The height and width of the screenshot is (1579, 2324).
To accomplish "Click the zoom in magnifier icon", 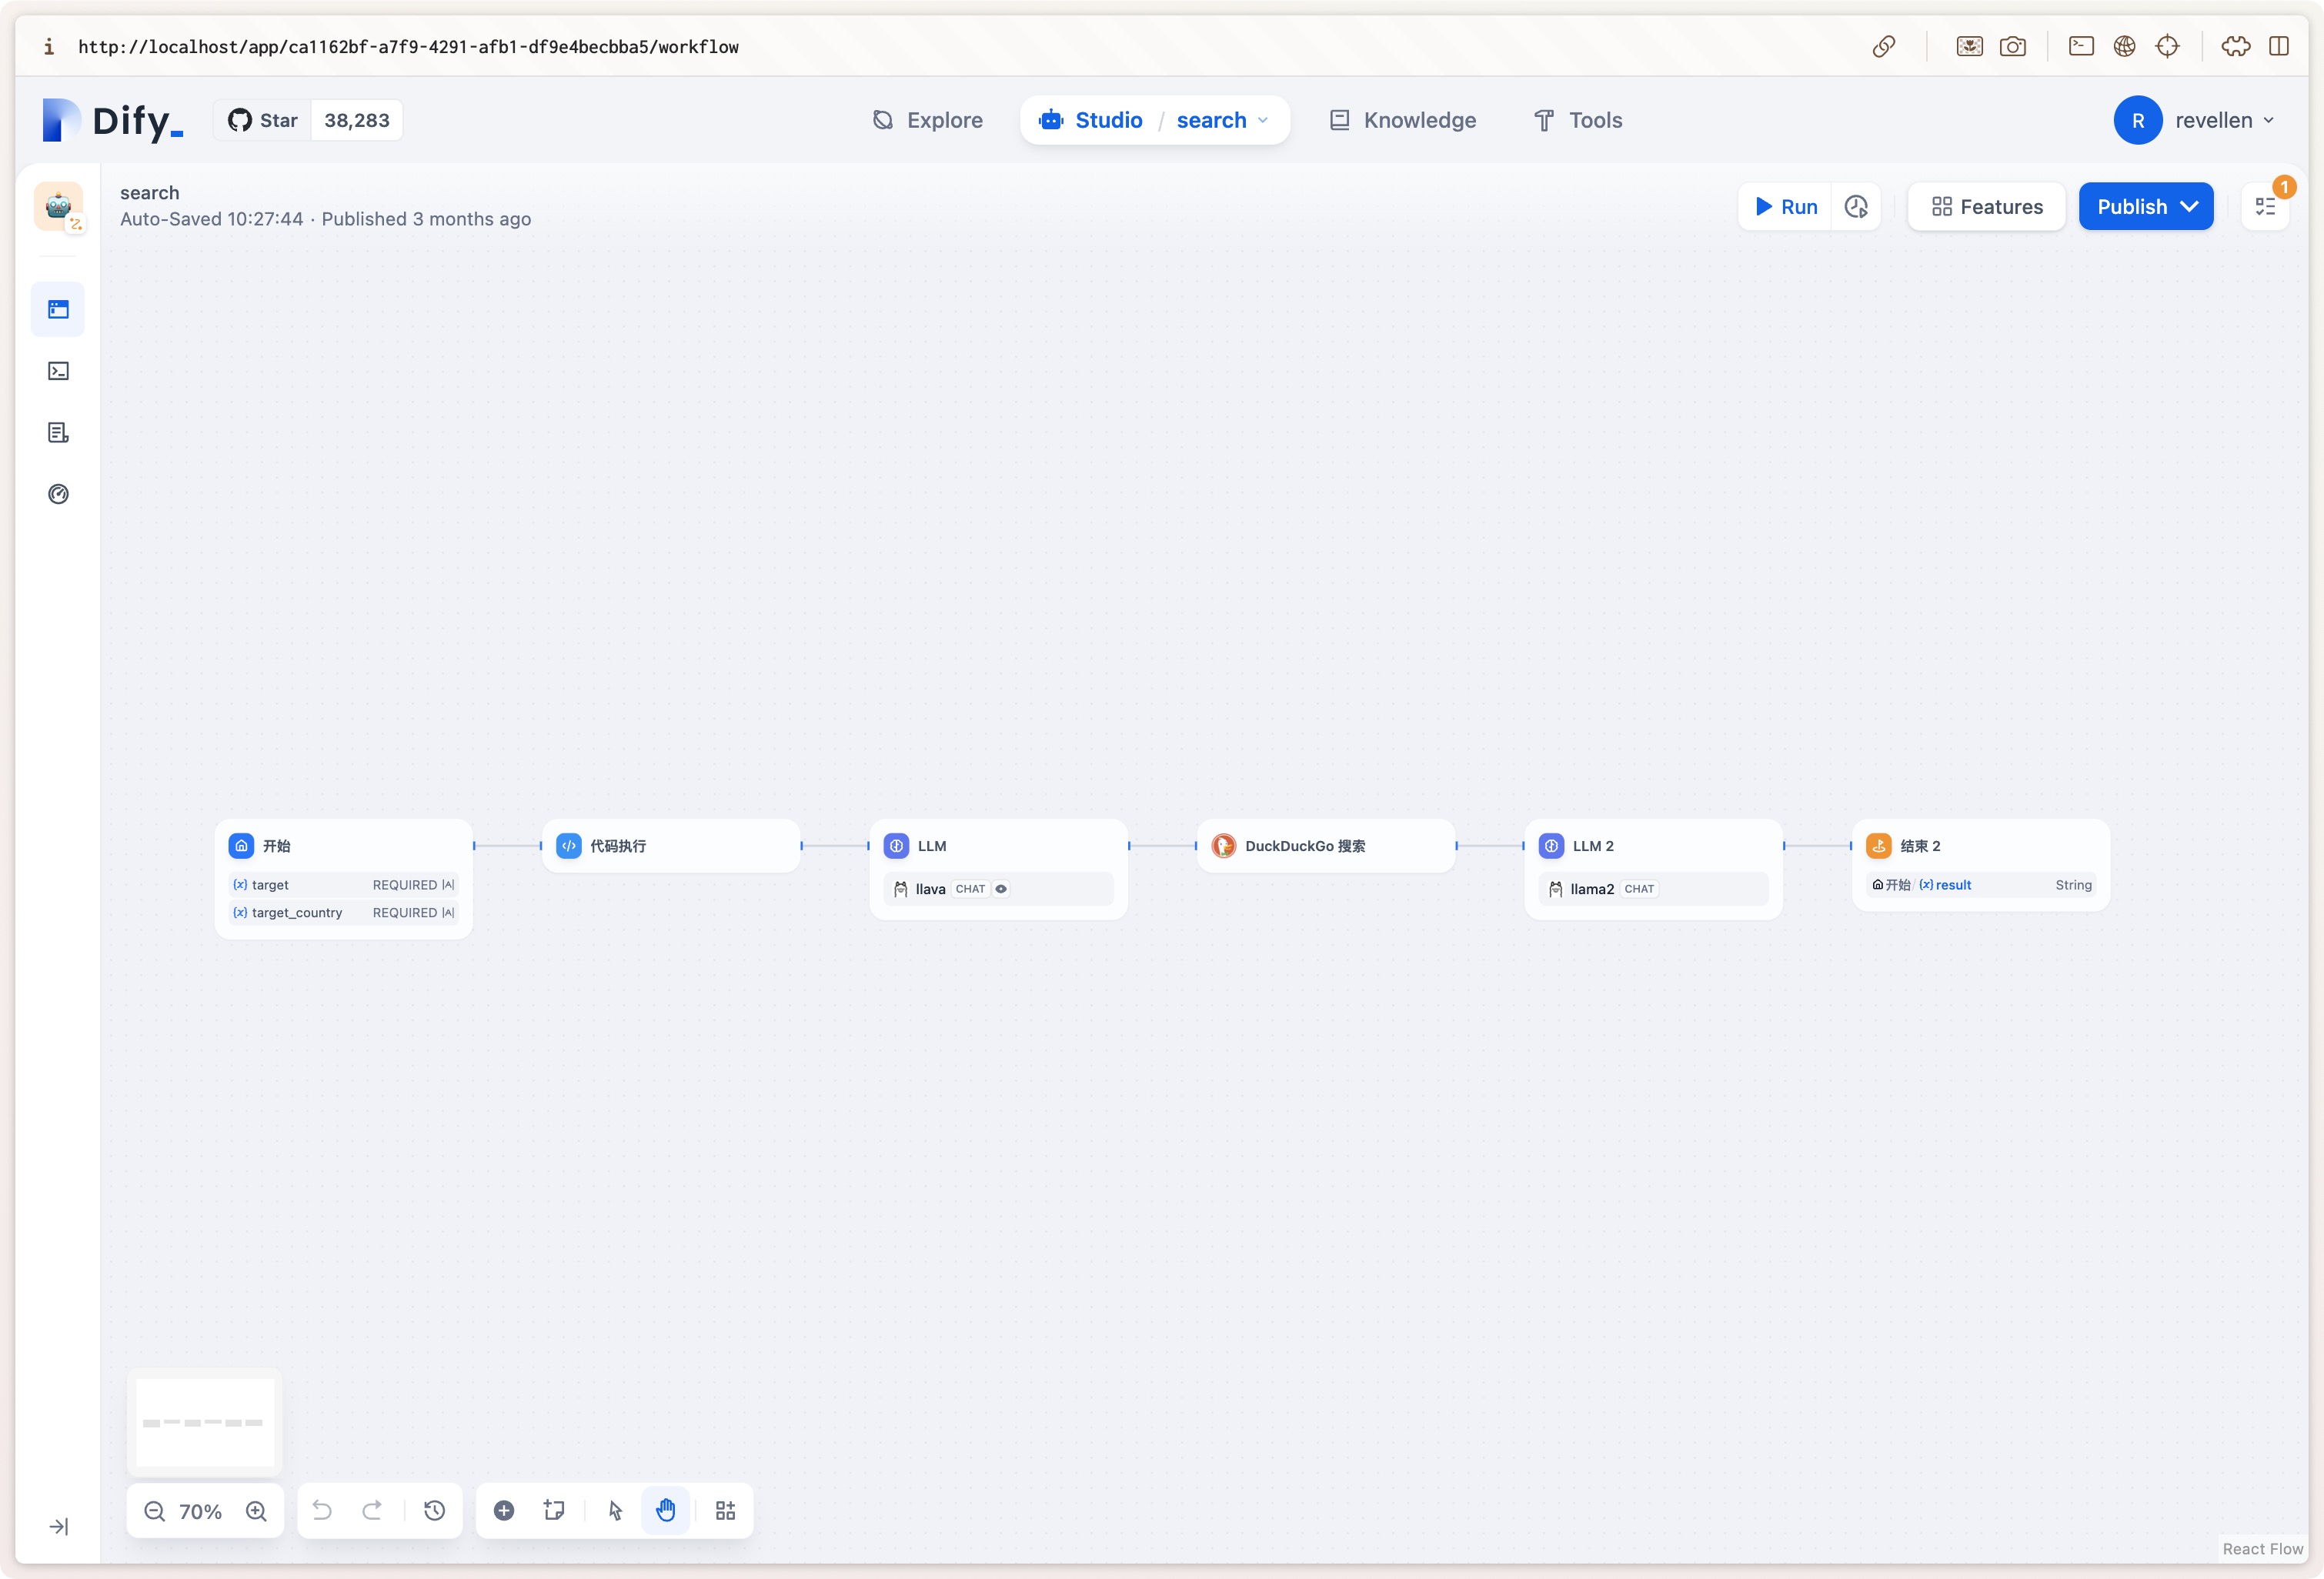I will coord(256,1510).
